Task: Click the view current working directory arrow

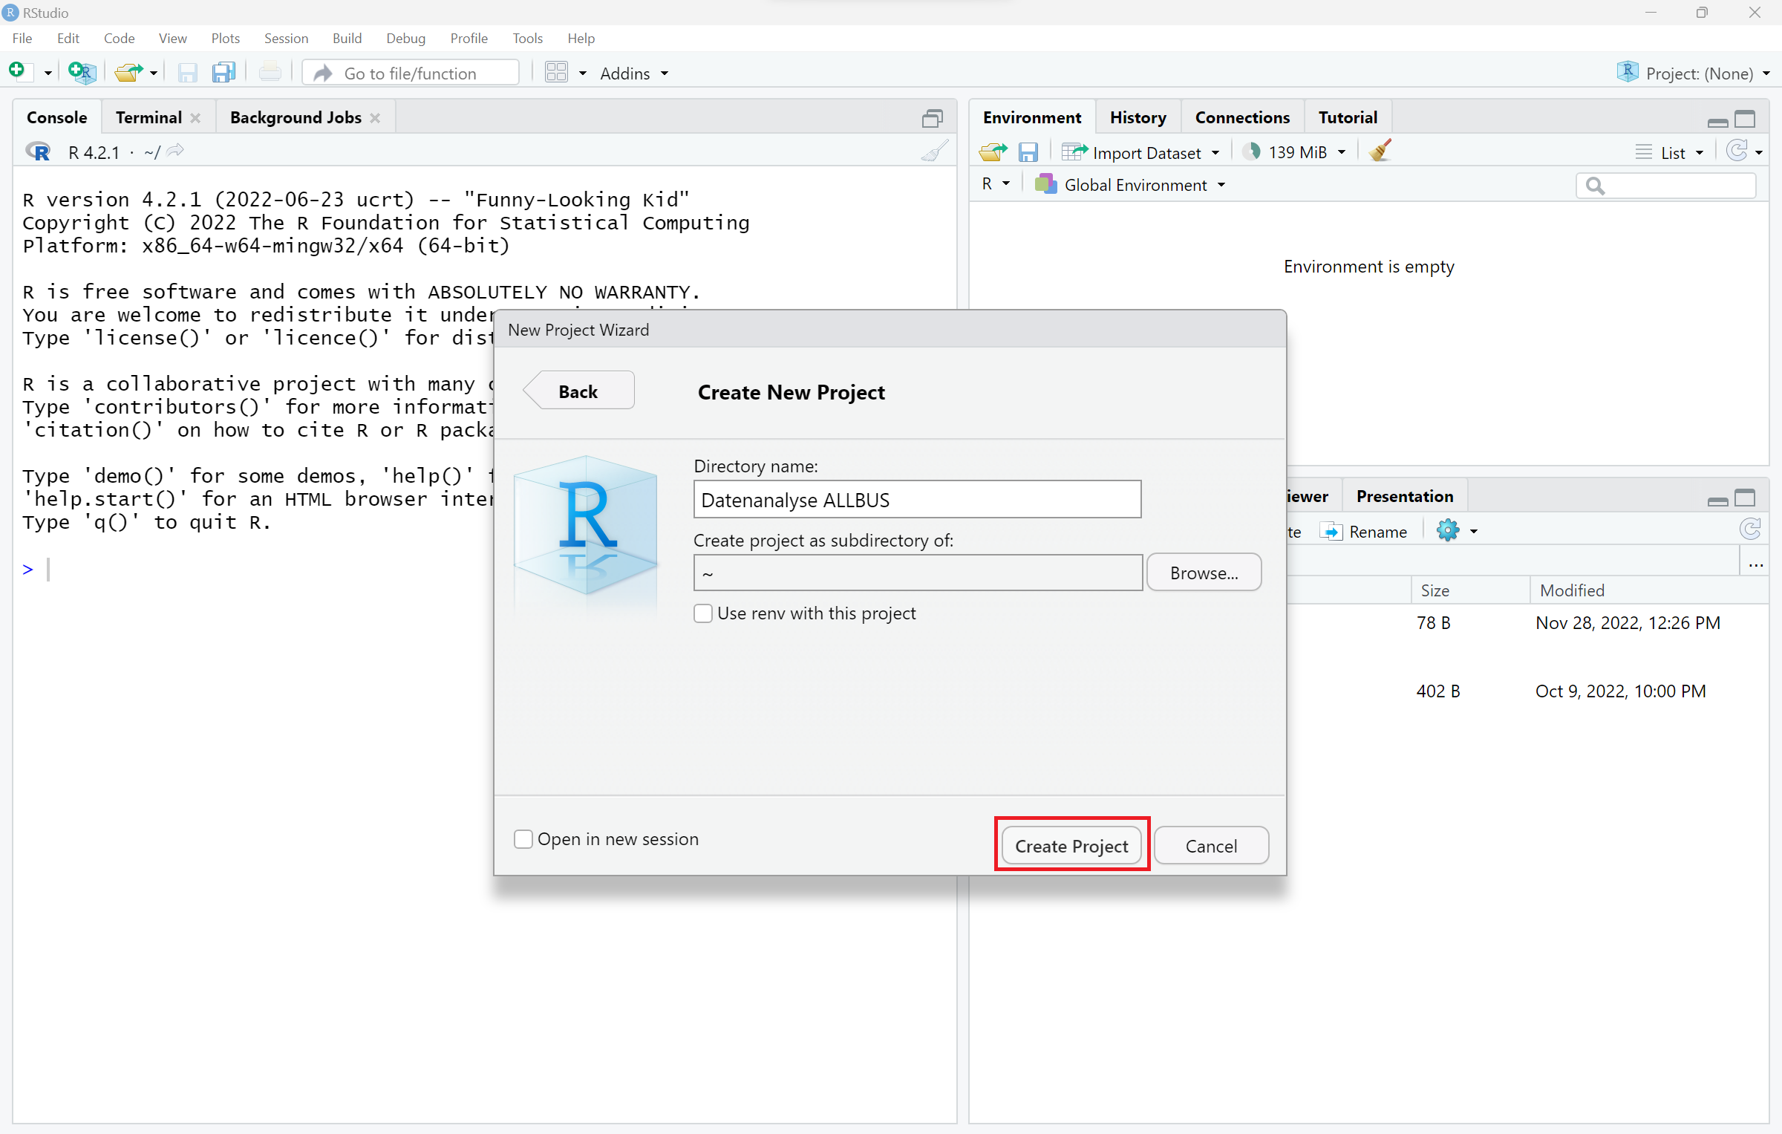Action: (176, 151)
